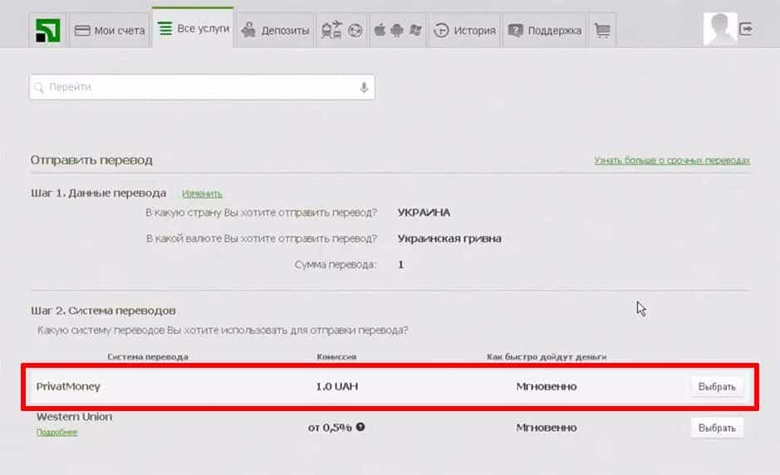This screenshot has width=780, height=475.
Task: Open the Поддержка tab
Action: (x=545, y=31)
